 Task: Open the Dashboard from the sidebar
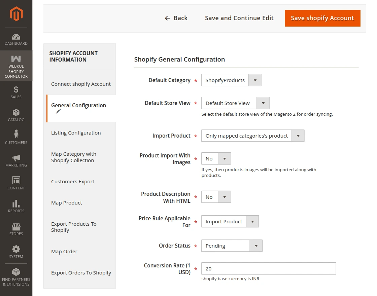(16, 38)
